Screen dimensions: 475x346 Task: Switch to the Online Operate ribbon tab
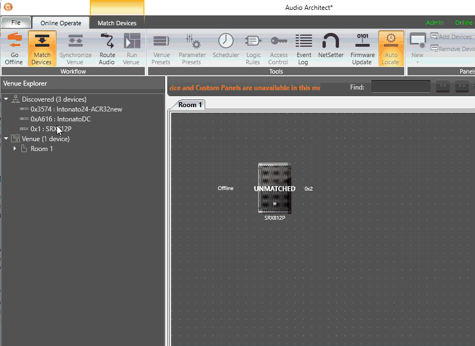pyautogui.click(x=60, y=23)
